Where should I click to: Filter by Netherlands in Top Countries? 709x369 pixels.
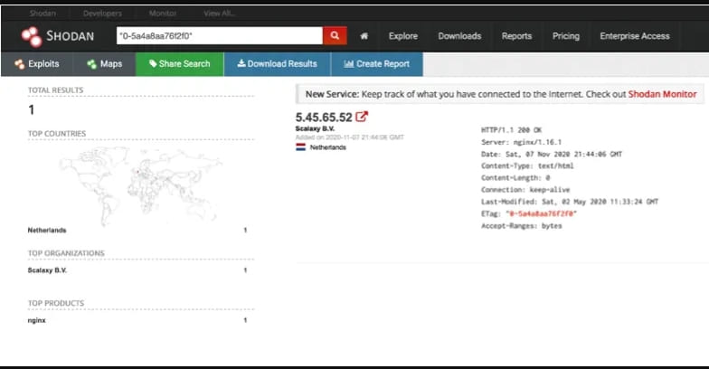click(x=47, y=230)
